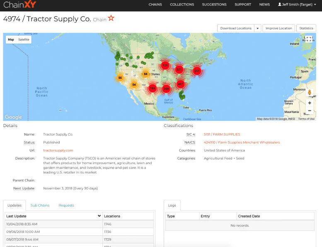Image resolution: width=322 pixels, height=247 pixels.
Task: Zoom out on the map with minus
Action: 310,111
